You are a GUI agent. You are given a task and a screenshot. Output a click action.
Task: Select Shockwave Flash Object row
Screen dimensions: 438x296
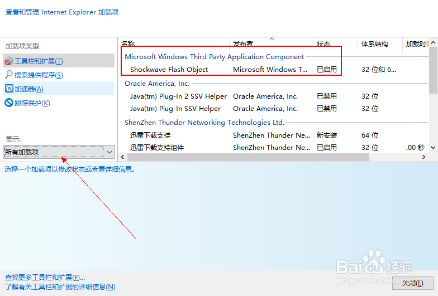[274, 69]
